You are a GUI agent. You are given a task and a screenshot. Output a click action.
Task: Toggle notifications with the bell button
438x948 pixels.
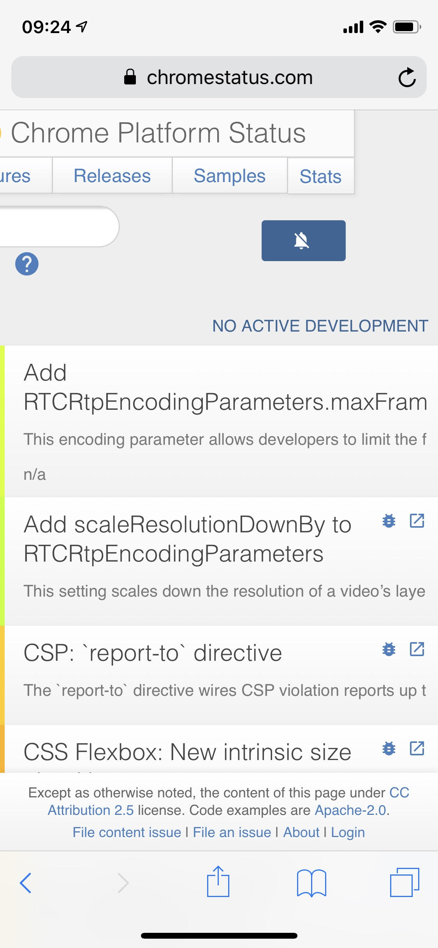[x=304, y=241]
